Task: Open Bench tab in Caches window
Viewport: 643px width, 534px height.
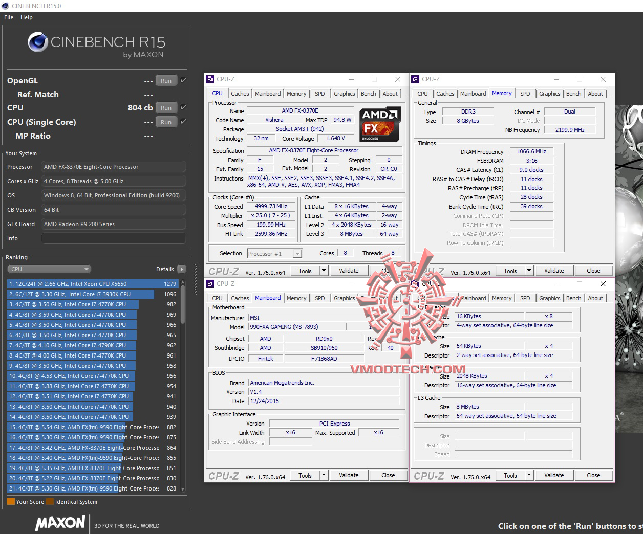Action: (x=574, y=298)
